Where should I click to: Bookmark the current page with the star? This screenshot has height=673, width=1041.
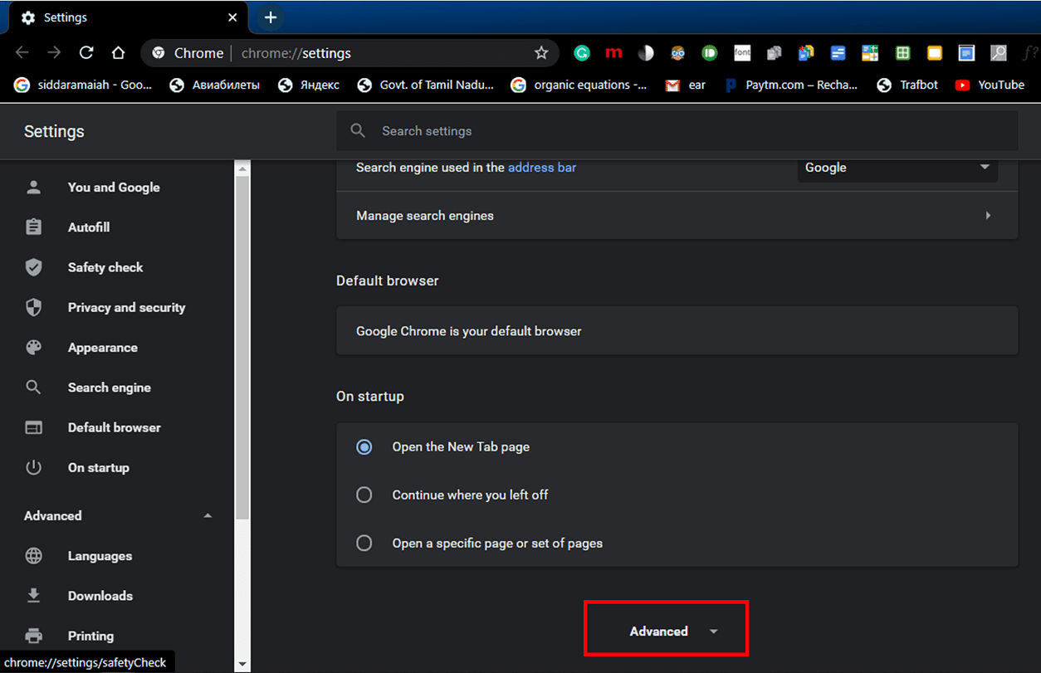point(541,52)
